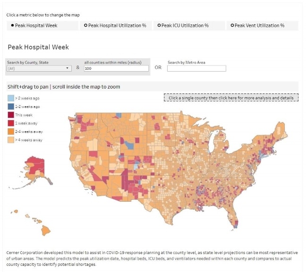Click the '> 4 weeks away' legend swatch
Viewport: 306px width, 272px height.
pyautogui.click(x=10, y=140)
